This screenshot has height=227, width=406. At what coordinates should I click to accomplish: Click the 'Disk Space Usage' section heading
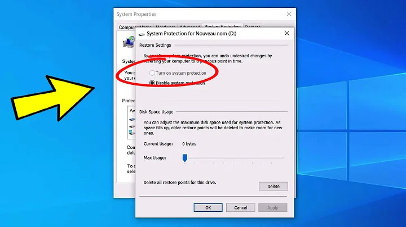[156, 112]
